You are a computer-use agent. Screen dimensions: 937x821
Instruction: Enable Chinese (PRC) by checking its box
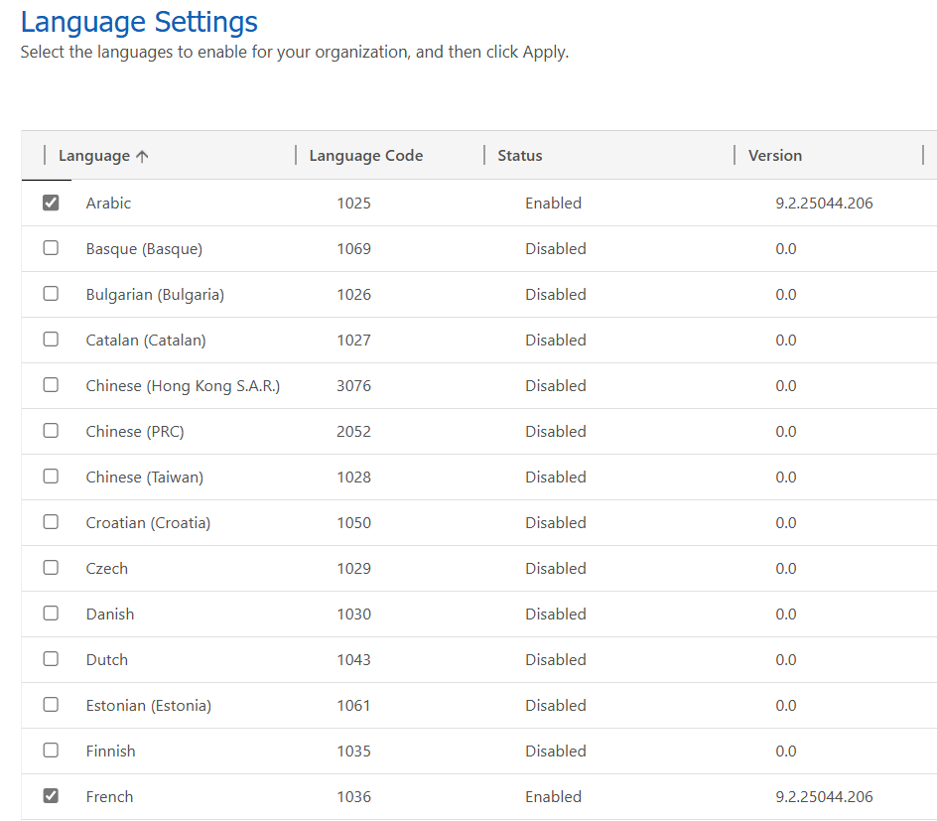pos(51,430)
